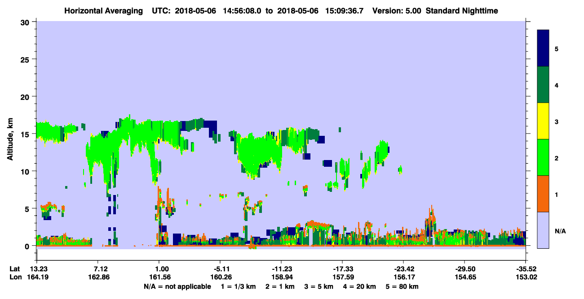
Task: Click latitude value -17.33
Action: tap(342, 269)
